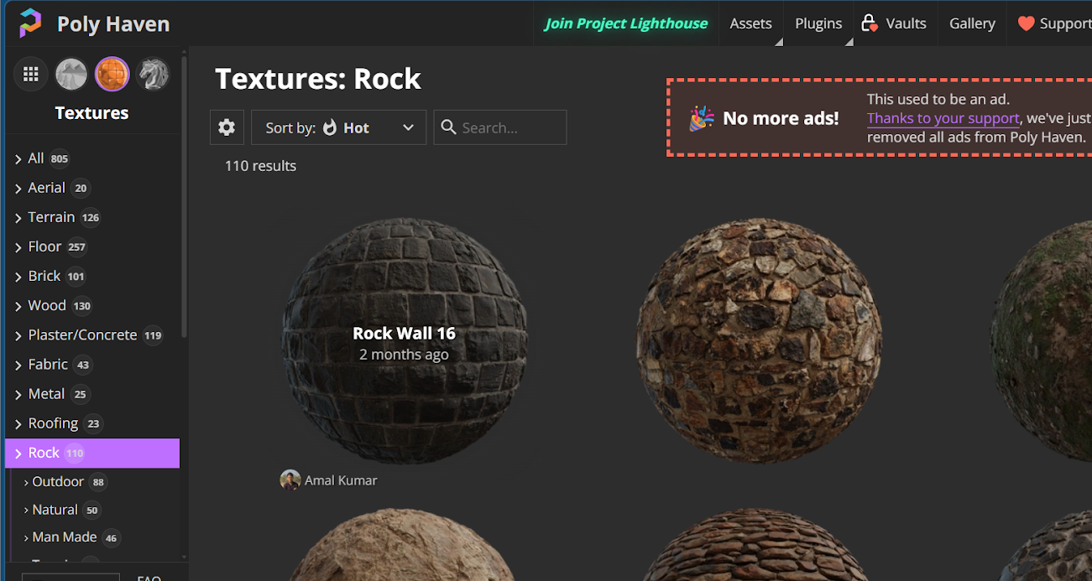Switch to Models horse head icon
The image size is (1092, 581).
click(153, 75)
